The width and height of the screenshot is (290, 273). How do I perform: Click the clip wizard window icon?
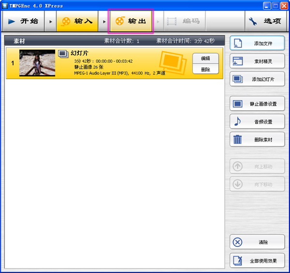[238, 61]
